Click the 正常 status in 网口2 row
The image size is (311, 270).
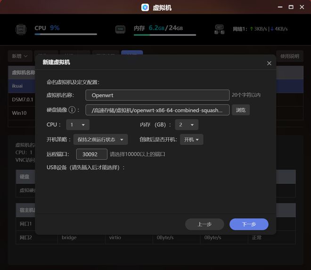256,238
